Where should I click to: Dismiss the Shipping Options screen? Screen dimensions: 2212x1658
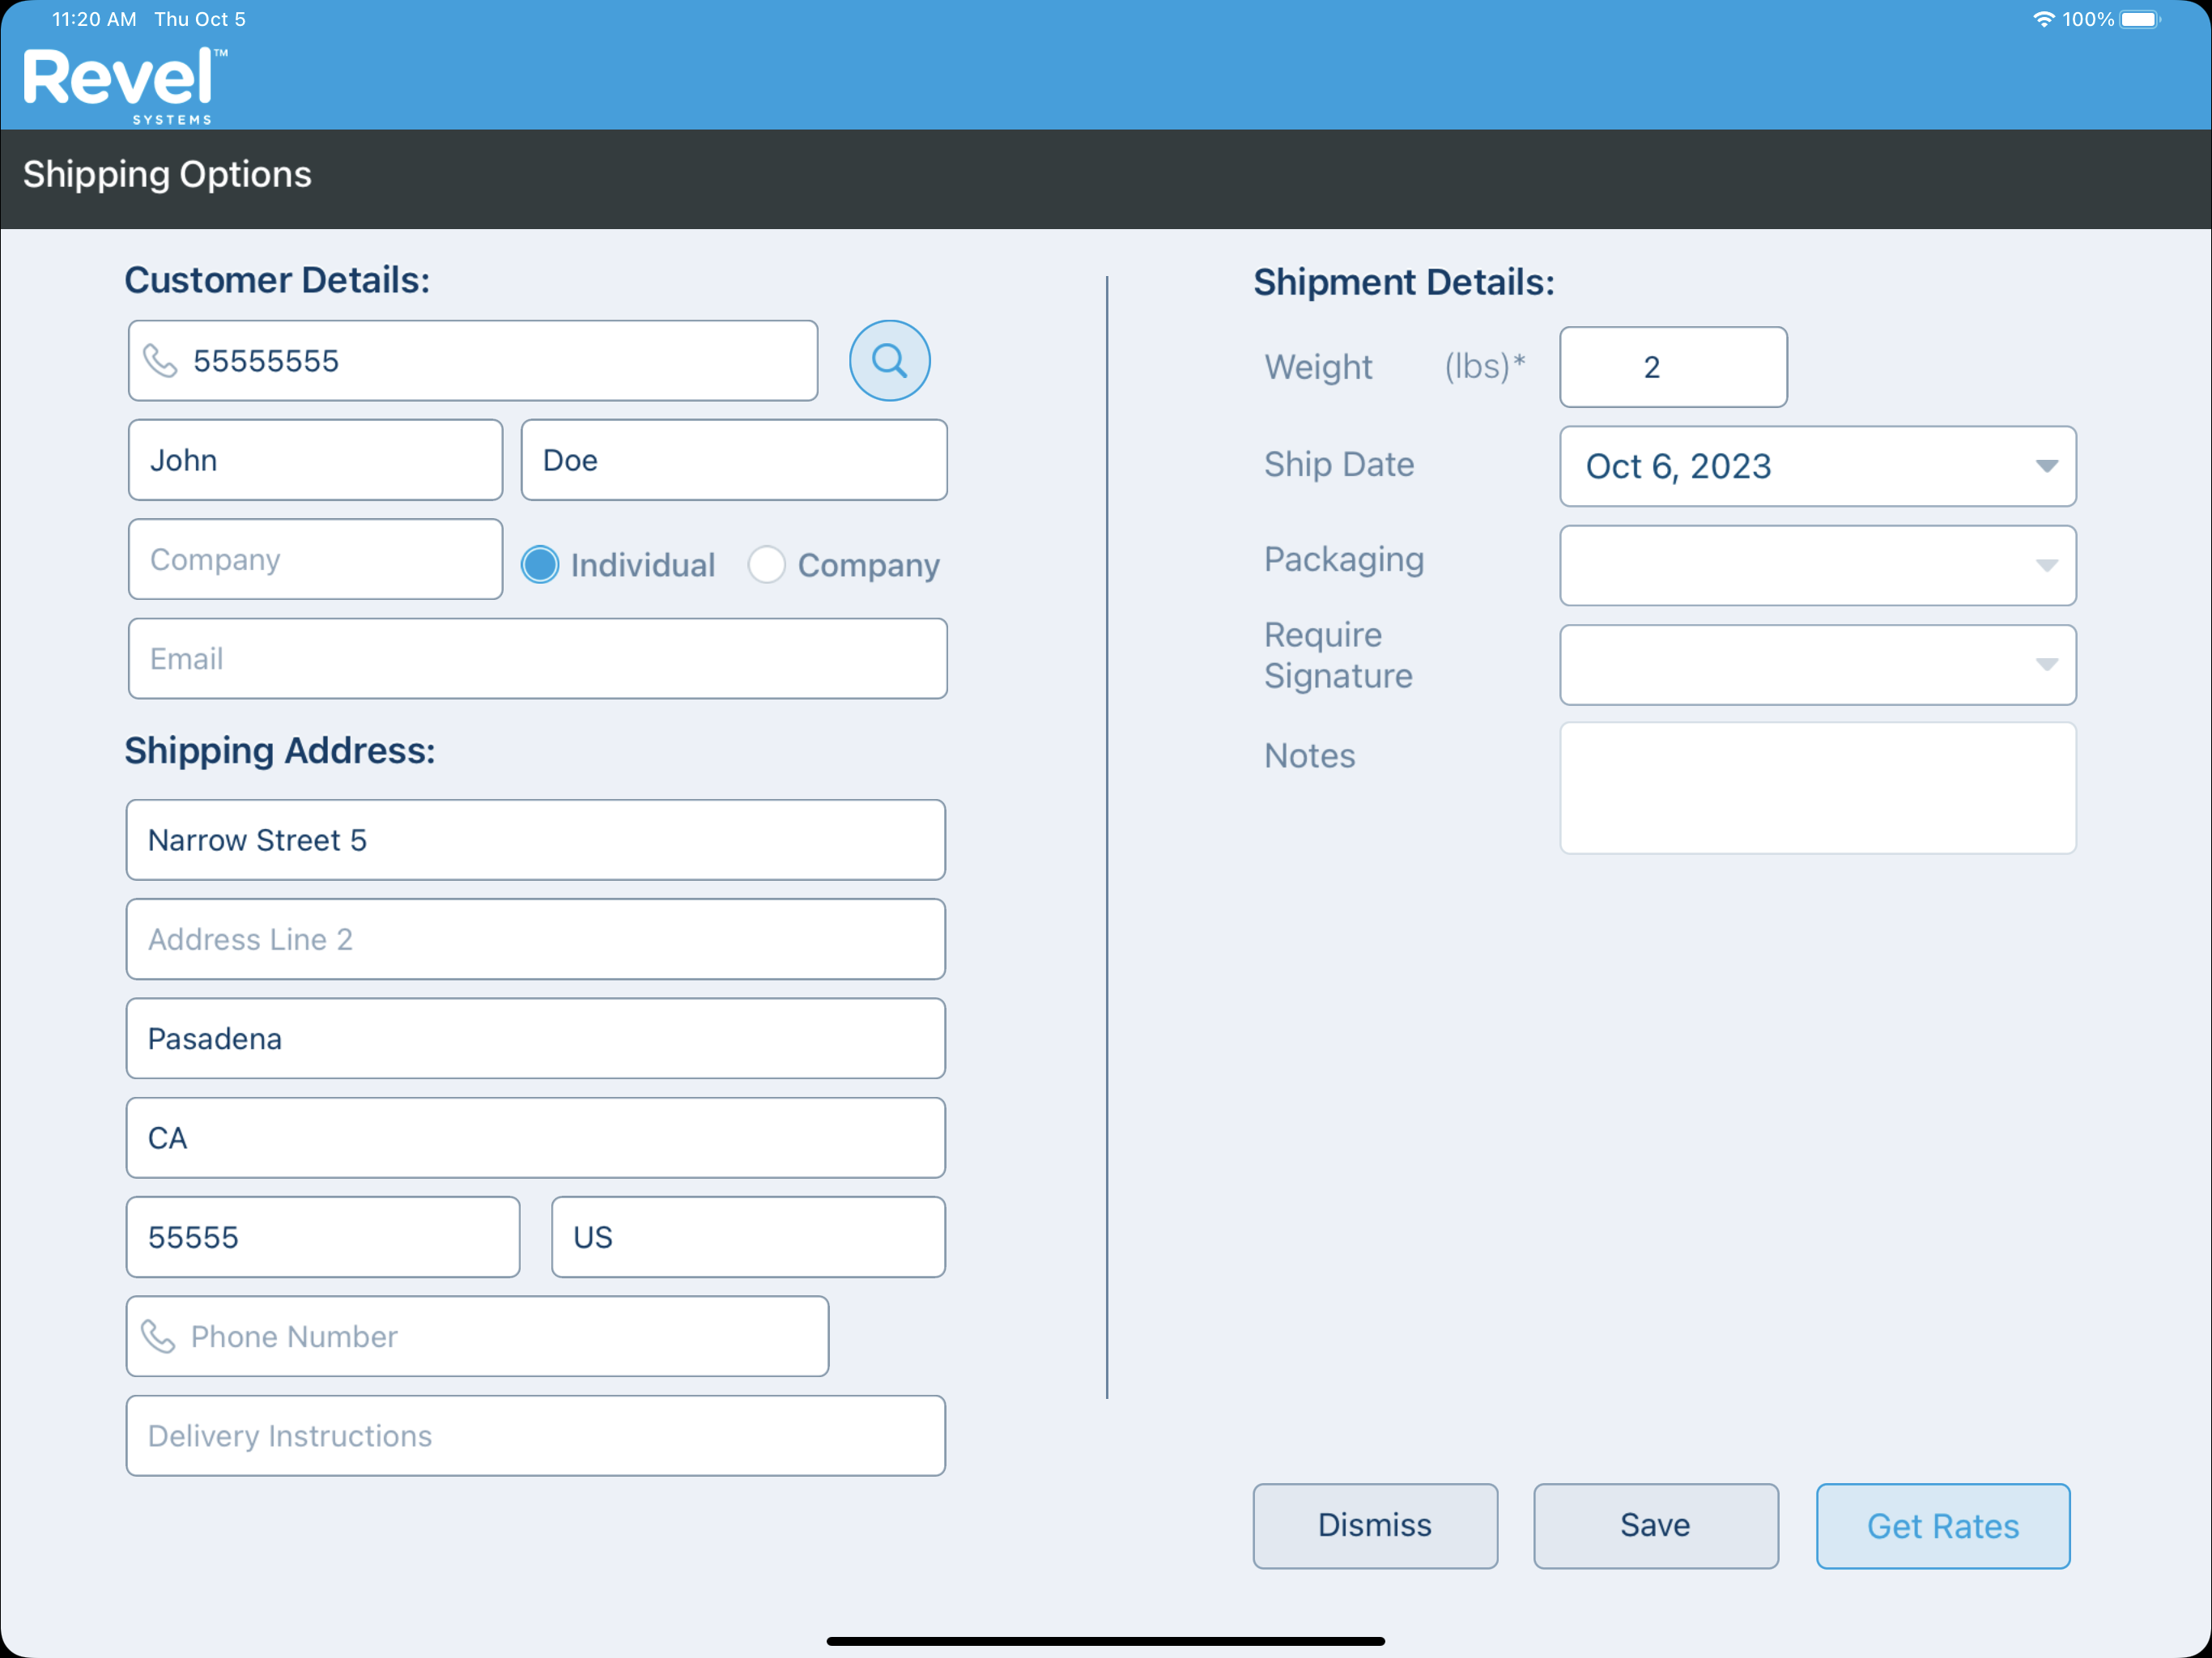coord(1375,1526)
